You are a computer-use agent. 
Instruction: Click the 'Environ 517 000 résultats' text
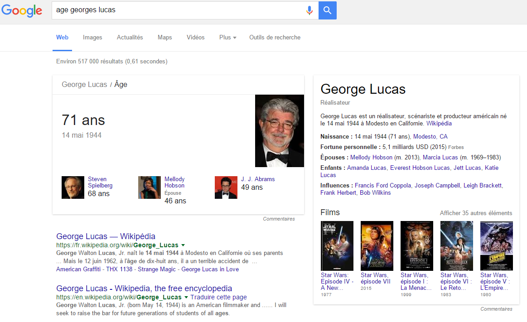[111, 62]
